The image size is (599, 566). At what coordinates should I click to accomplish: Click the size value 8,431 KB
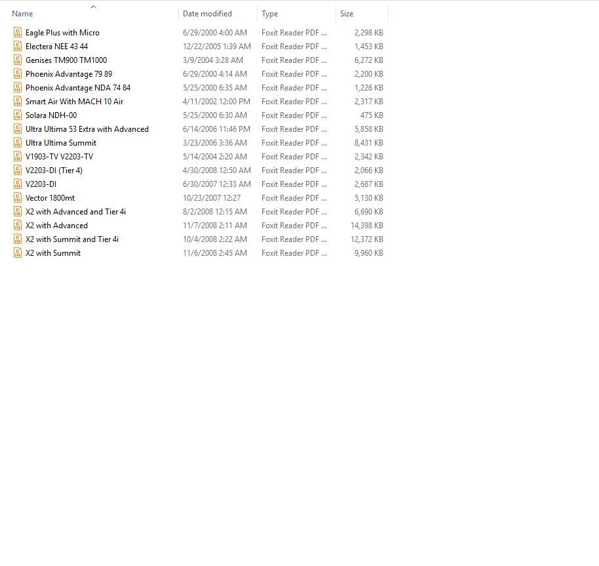click(x=369, y=142)
